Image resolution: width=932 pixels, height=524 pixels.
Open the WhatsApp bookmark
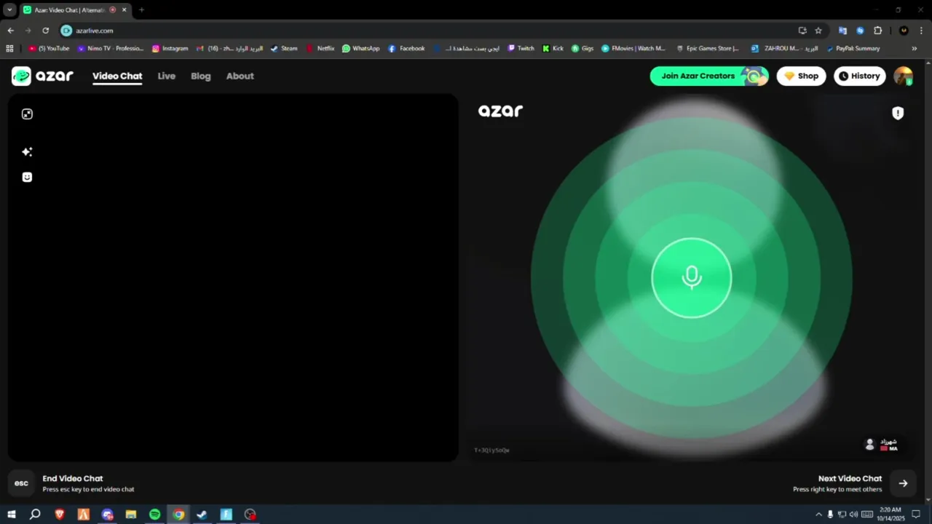click(x=361, y=49)
